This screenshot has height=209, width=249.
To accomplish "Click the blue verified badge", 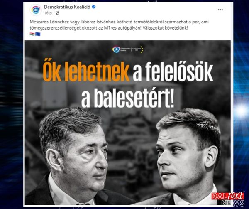I will click(x=94, y=7).
